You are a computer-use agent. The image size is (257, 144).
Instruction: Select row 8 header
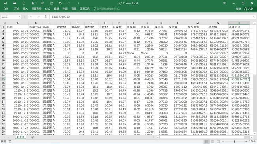pos(3,53)
